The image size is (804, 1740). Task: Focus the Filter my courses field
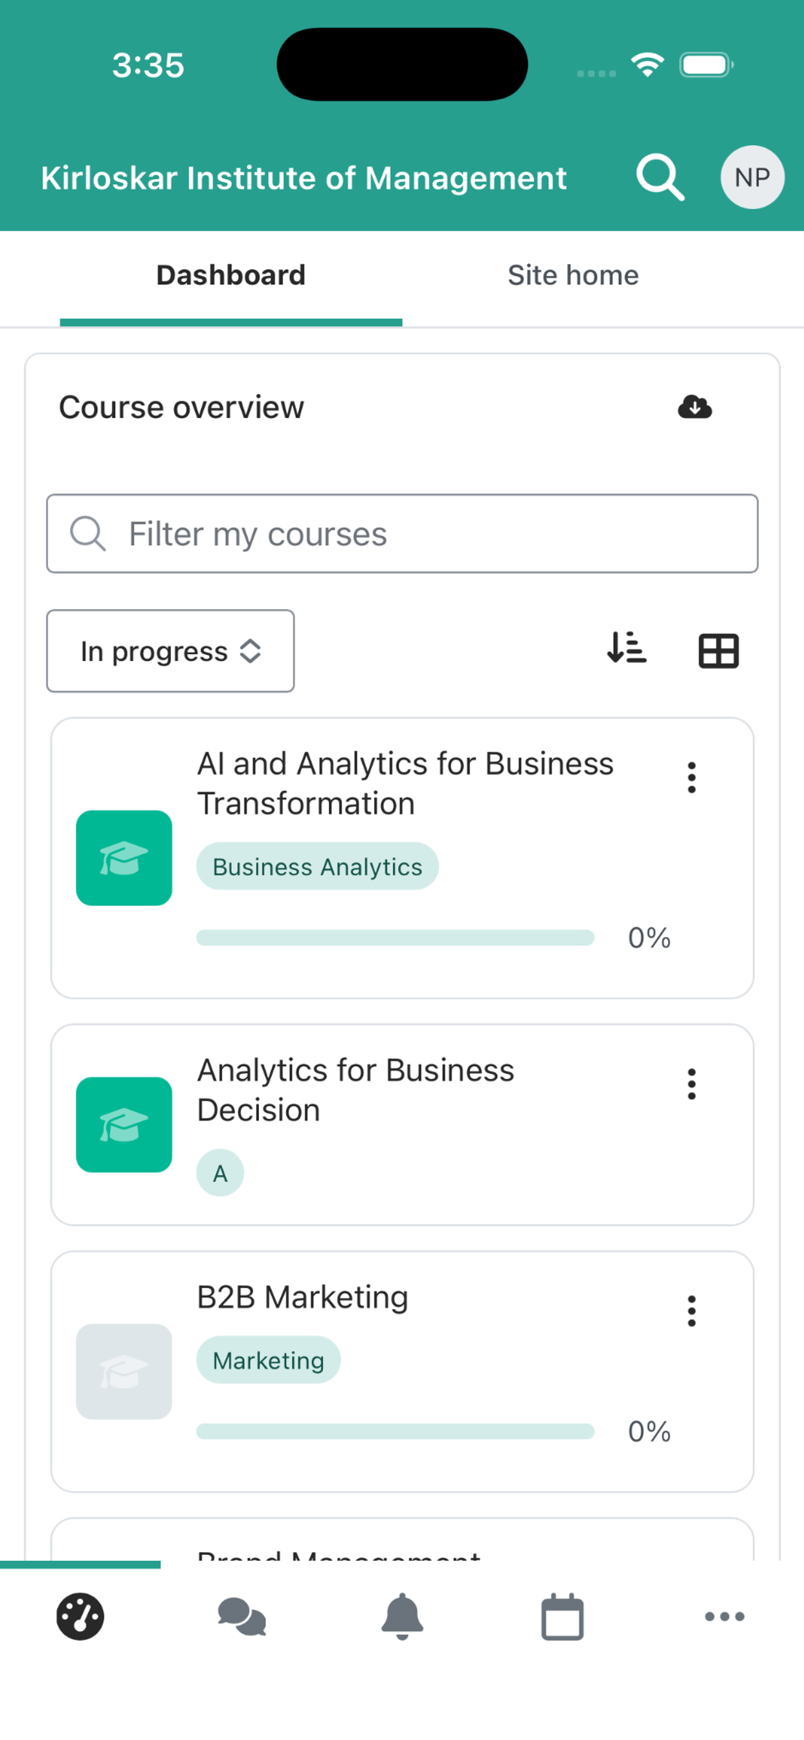402,533
